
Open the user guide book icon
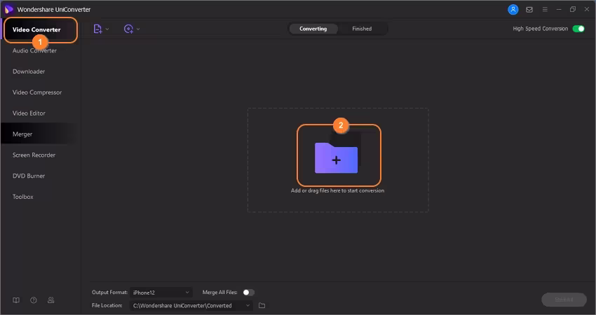click(x=16, y=300)
